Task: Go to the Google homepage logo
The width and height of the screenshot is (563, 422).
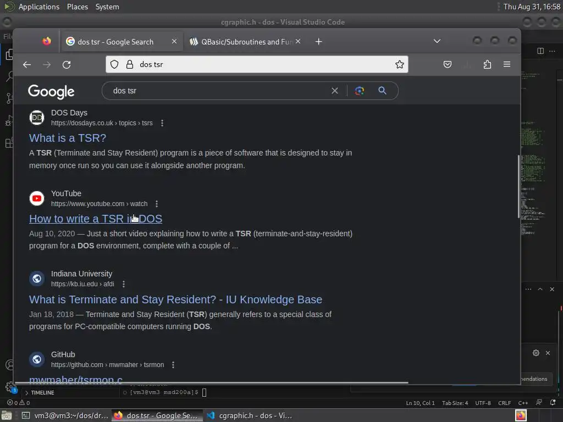Action: 51,92
